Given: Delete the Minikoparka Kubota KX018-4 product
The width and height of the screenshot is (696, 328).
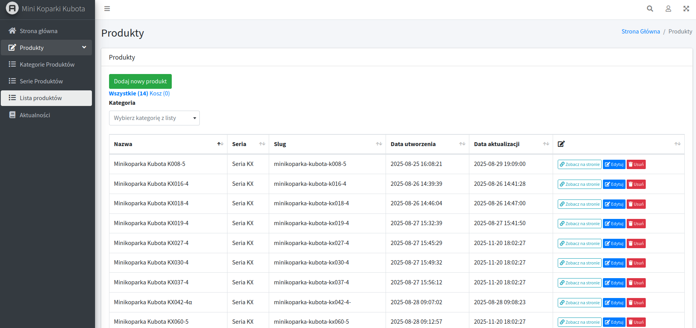Looking at the screenshot, I should (636, 204).
